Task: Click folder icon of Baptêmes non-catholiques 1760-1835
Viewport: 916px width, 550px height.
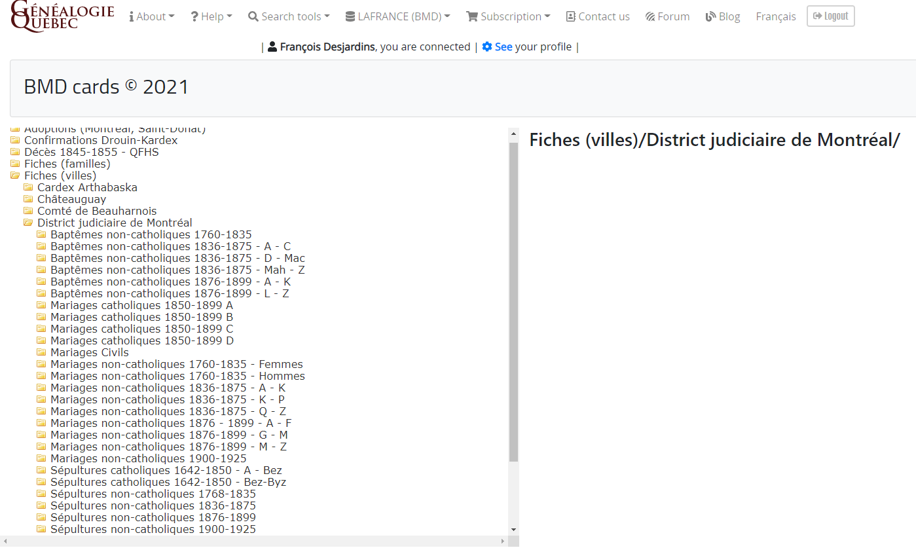Action: pyautogui.click(x=41, y=234)
